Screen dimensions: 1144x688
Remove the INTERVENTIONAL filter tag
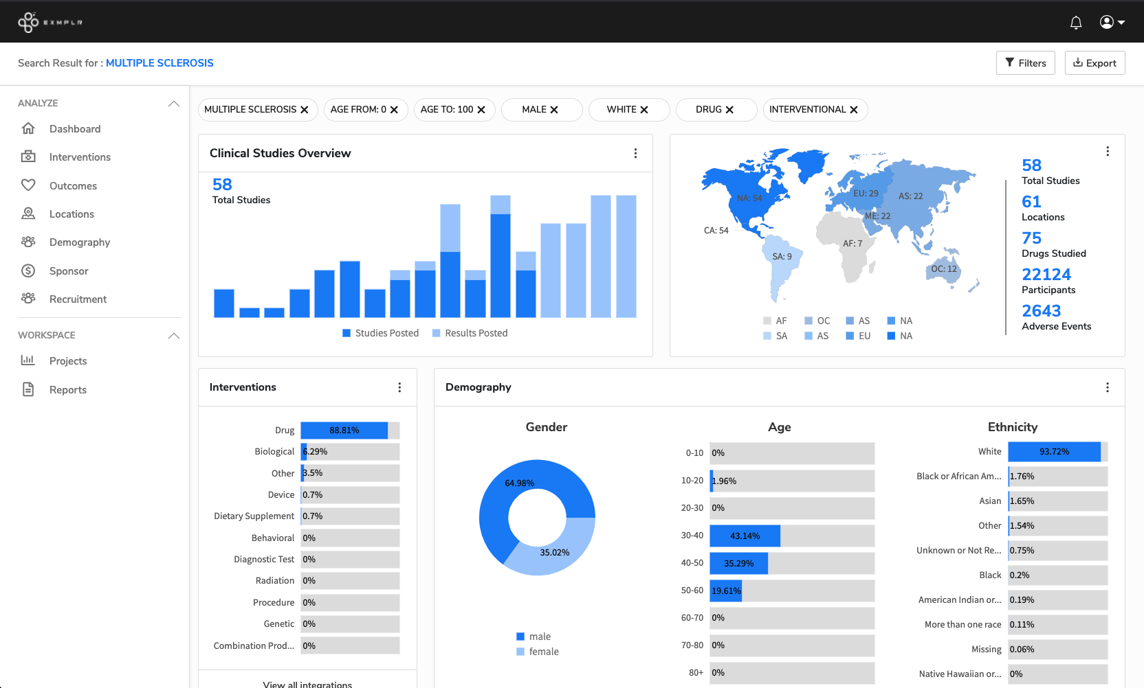pos(854,109)
